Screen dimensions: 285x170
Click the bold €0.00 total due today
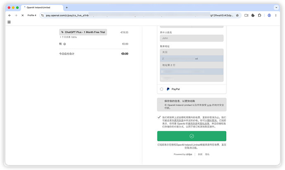[x=125, y=54]
